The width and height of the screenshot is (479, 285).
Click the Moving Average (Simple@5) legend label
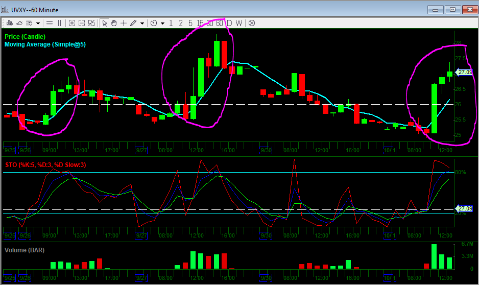45,44
